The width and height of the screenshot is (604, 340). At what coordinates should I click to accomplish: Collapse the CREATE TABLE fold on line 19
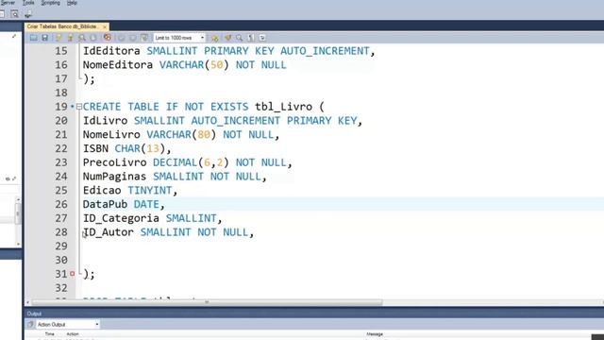(x=79, y=107)
